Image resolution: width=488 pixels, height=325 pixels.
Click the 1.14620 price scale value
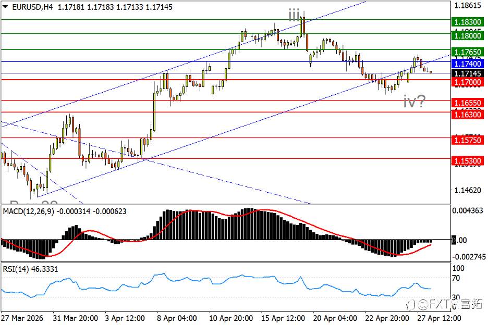(x=468, y=190)
